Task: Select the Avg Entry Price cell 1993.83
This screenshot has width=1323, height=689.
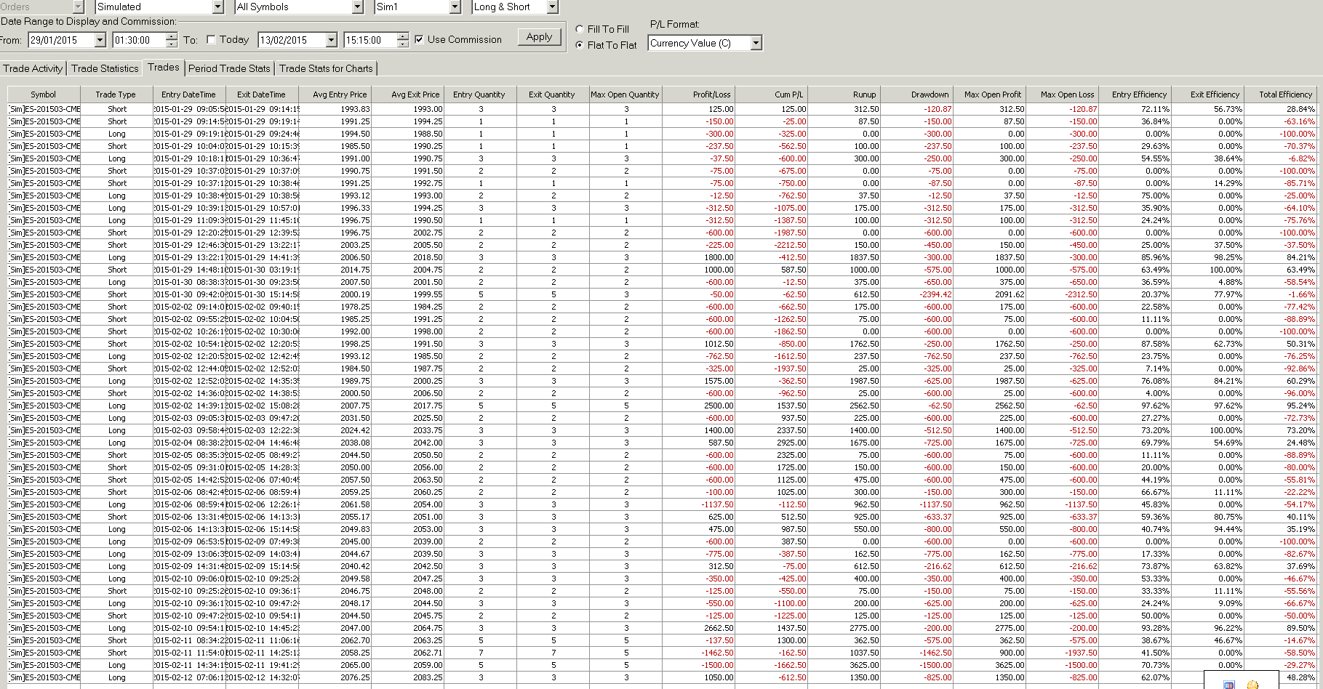Action: [x=335, y=109]
